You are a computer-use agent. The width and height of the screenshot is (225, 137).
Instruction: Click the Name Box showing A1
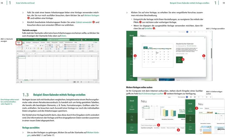point(21,54)
